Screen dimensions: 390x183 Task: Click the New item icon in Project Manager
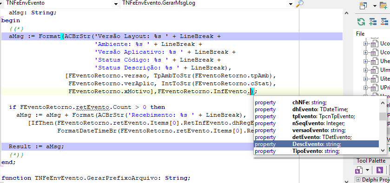pyautogui.click(x=364, y=6)
